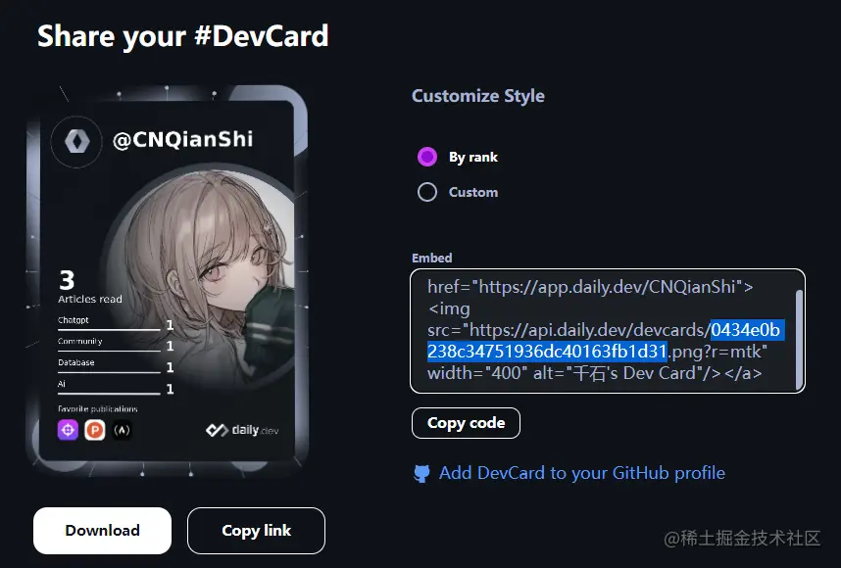The height and width of the screenshot is (568, 841).
Task: Click the Chatgpt tag progress bar
Action: coord(109,330)
